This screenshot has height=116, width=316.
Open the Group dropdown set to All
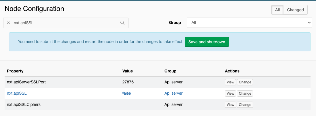(x=249, y=23)
